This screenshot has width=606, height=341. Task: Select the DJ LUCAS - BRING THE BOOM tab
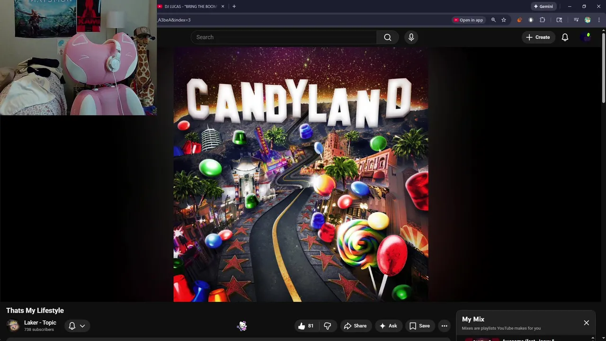[x=189, y=7]
